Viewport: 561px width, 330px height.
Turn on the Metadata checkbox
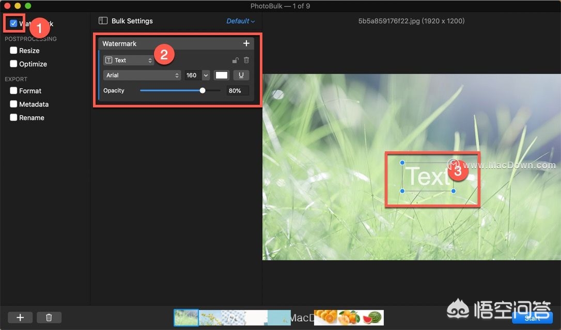coord(13,104)
